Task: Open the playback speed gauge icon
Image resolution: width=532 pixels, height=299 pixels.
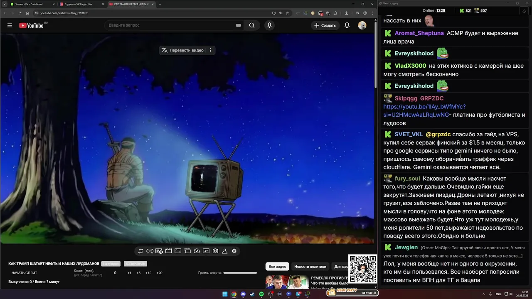Action: 197,251
